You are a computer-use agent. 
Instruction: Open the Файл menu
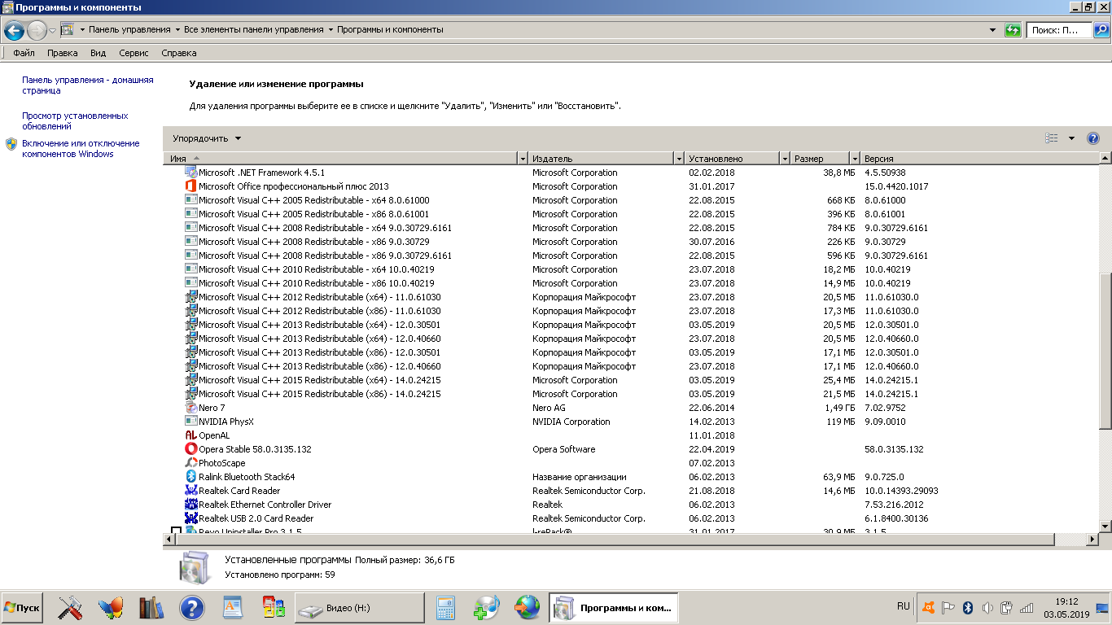tap(24, 53)
